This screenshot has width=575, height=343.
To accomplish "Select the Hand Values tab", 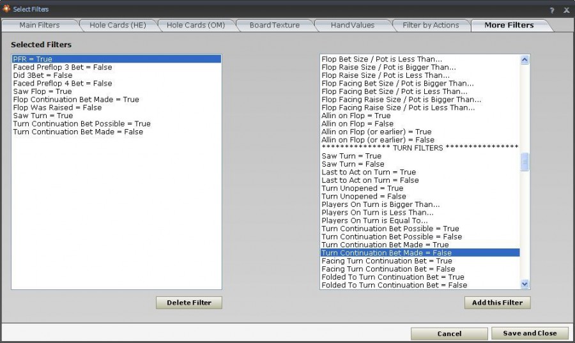I will pos(352,25).
